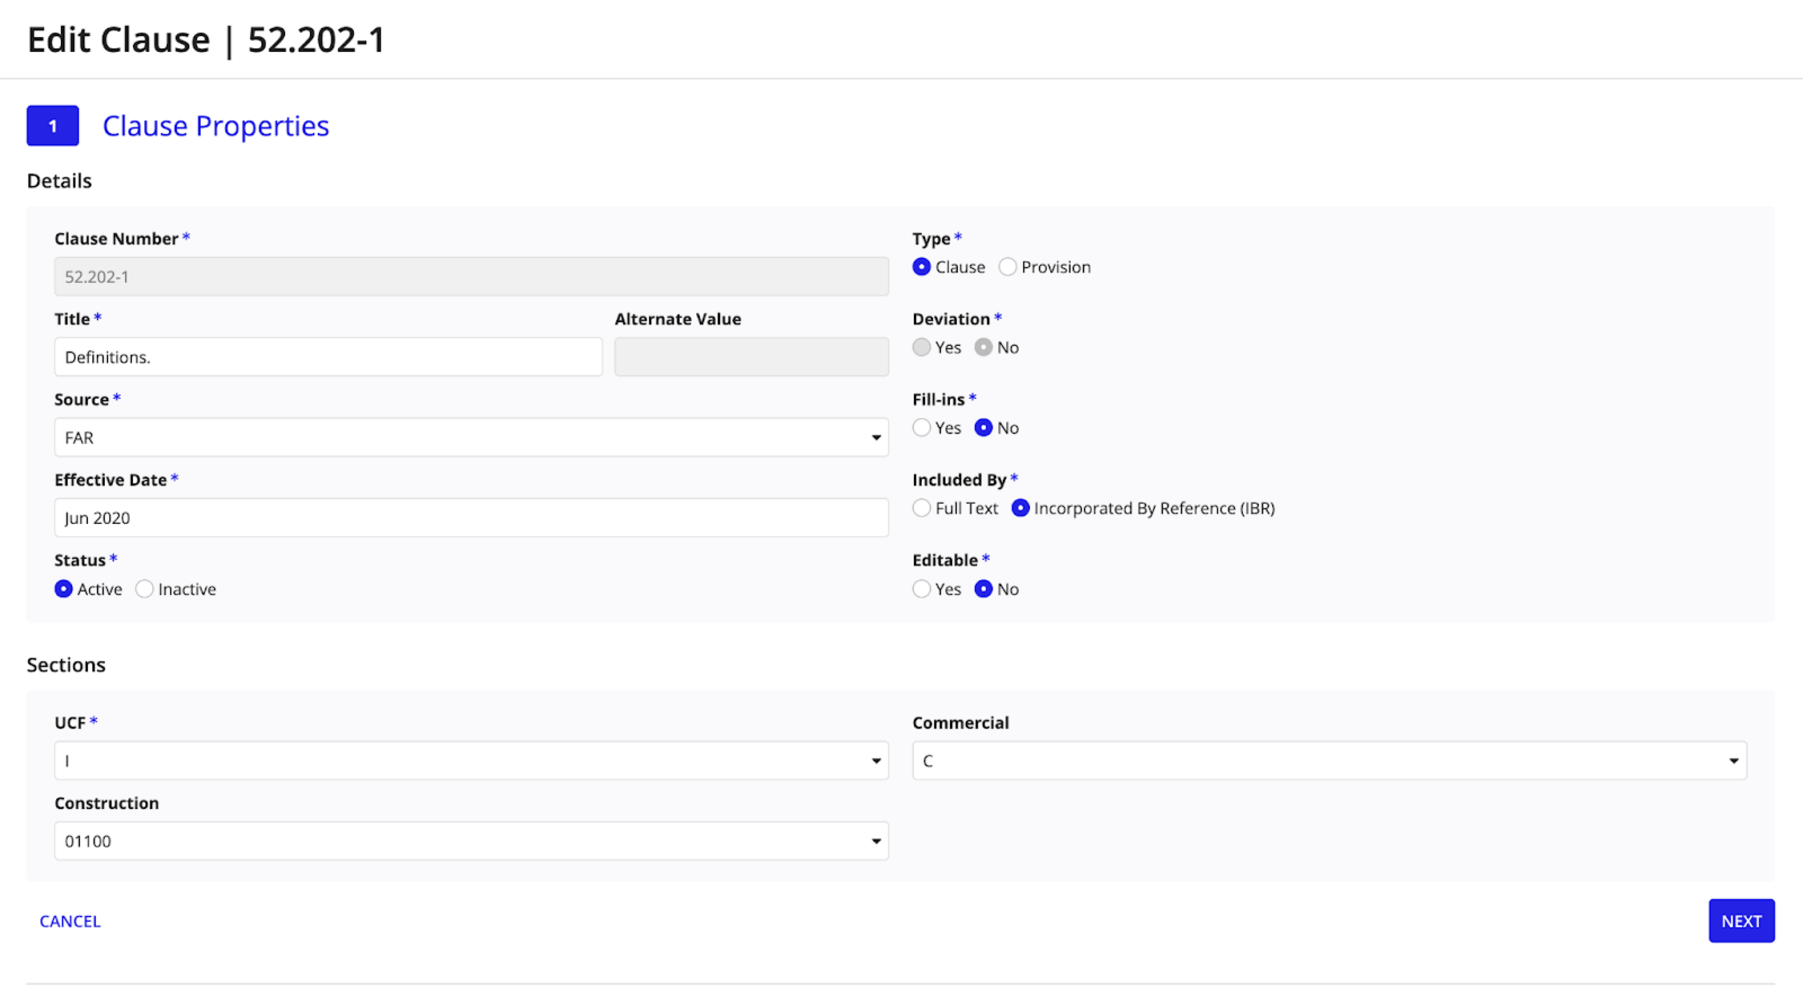1803x987 pixels.
Task: Click the Effective Date field
Action: coord(471,518)
